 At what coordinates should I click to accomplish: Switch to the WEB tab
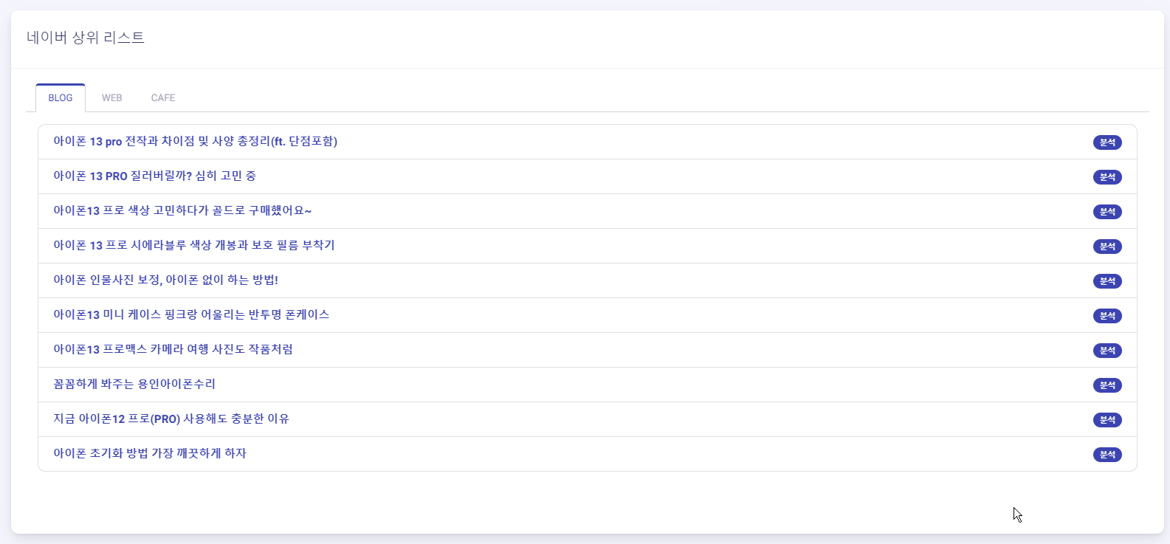112,98
